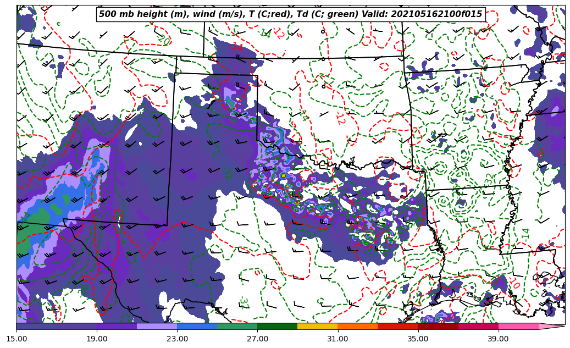Image resolution: width=570 pixels, height=348 pixels.
Task: Click the green 32 dewpoint contour label
Action: coord(489,179)
